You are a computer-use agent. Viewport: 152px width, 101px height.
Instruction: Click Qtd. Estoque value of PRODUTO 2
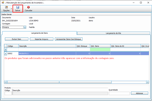click(x=83, y=54)
